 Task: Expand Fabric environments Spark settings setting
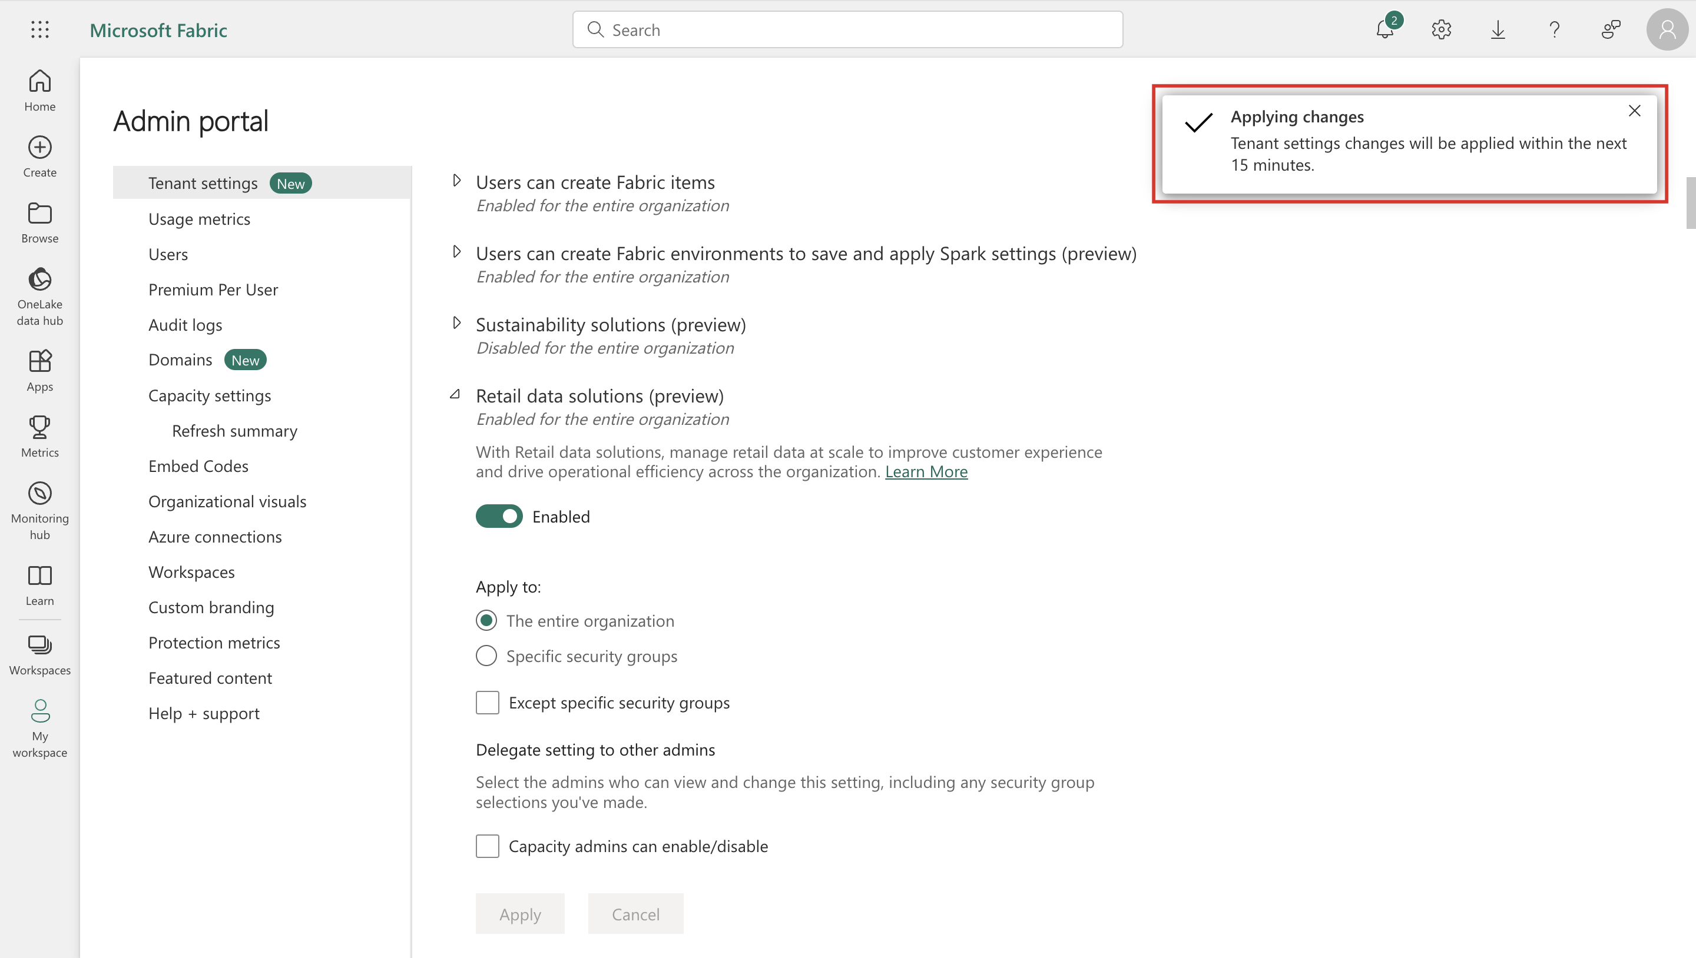click(x=456, y=251)
